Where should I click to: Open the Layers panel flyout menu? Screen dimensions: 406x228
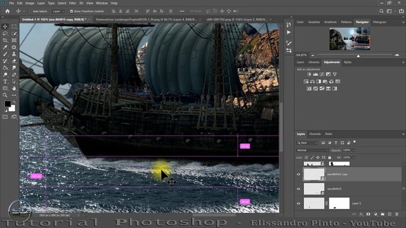click(403, 134)
